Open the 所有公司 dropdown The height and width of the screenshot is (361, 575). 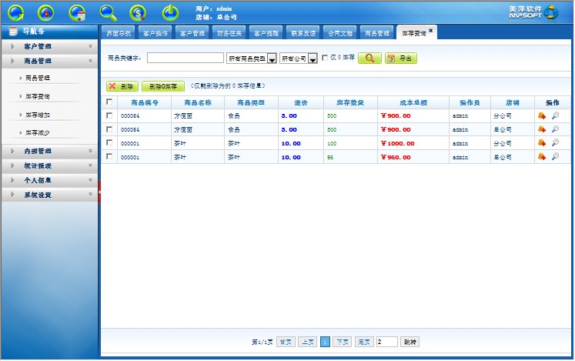pos(313,59)
